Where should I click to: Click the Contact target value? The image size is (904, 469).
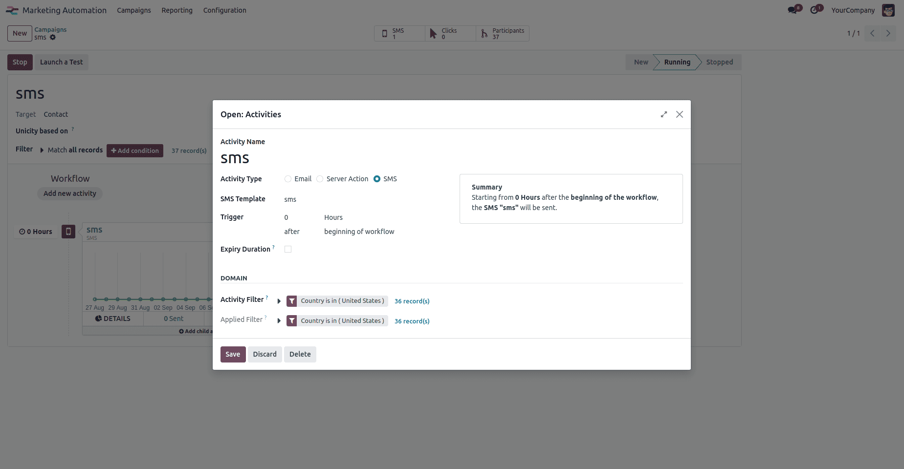point(56,114)
